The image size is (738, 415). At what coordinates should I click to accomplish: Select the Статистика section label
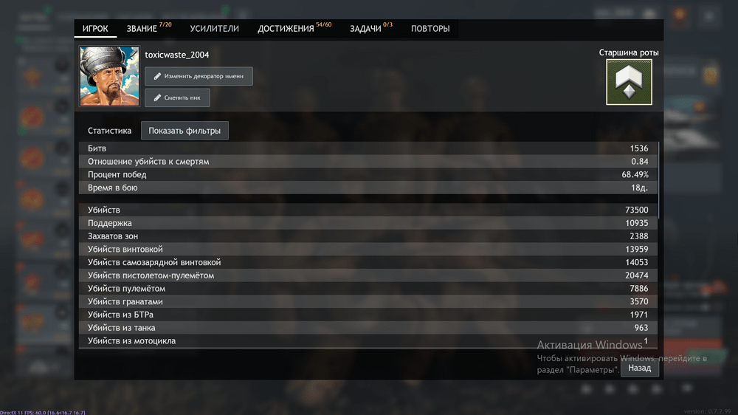tap(109, 131)
